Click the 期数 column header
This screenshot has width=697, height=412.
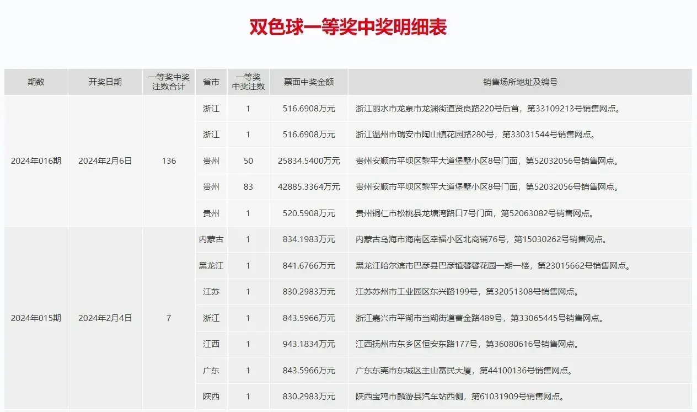pyautogui.click(x=36, y=82)
